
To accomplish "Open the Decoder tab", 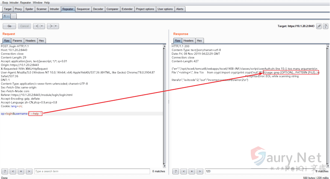I will pyautogui.click(x=98, y=9).
